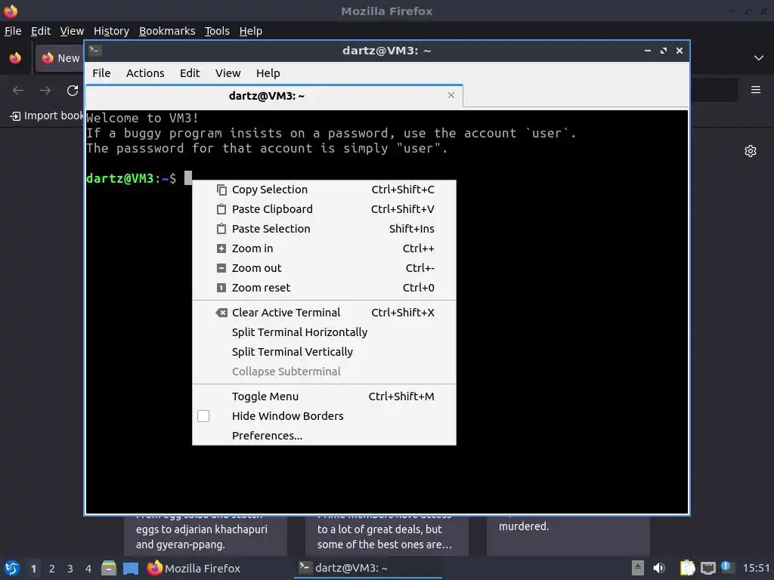The width and height of the screenshot is (774, 580).
Task: Open terminal Help menu
Action: click(x=268, y=73)
